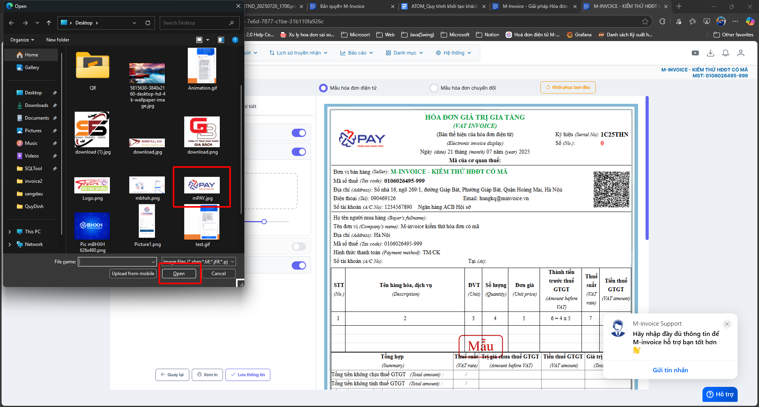This screenshot has width=759, height=407.
Task: Open the Notion bookmark folder
Action: (x=487, y=35)
